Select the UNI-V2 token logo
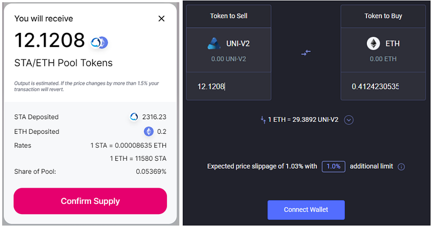The width and height of the screenshot is (431, 226). tap(214, 44)
